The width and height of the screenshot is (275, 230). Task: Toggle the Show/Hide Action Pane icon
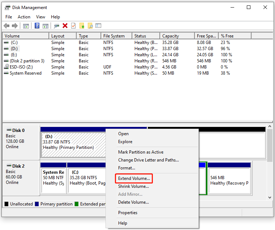[46, 26]
